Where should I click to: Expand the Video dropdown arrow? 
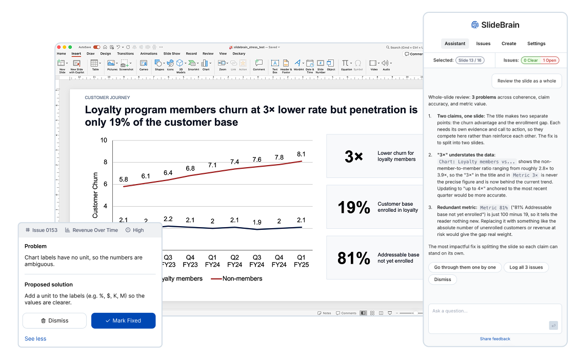[x=378, y=63]
